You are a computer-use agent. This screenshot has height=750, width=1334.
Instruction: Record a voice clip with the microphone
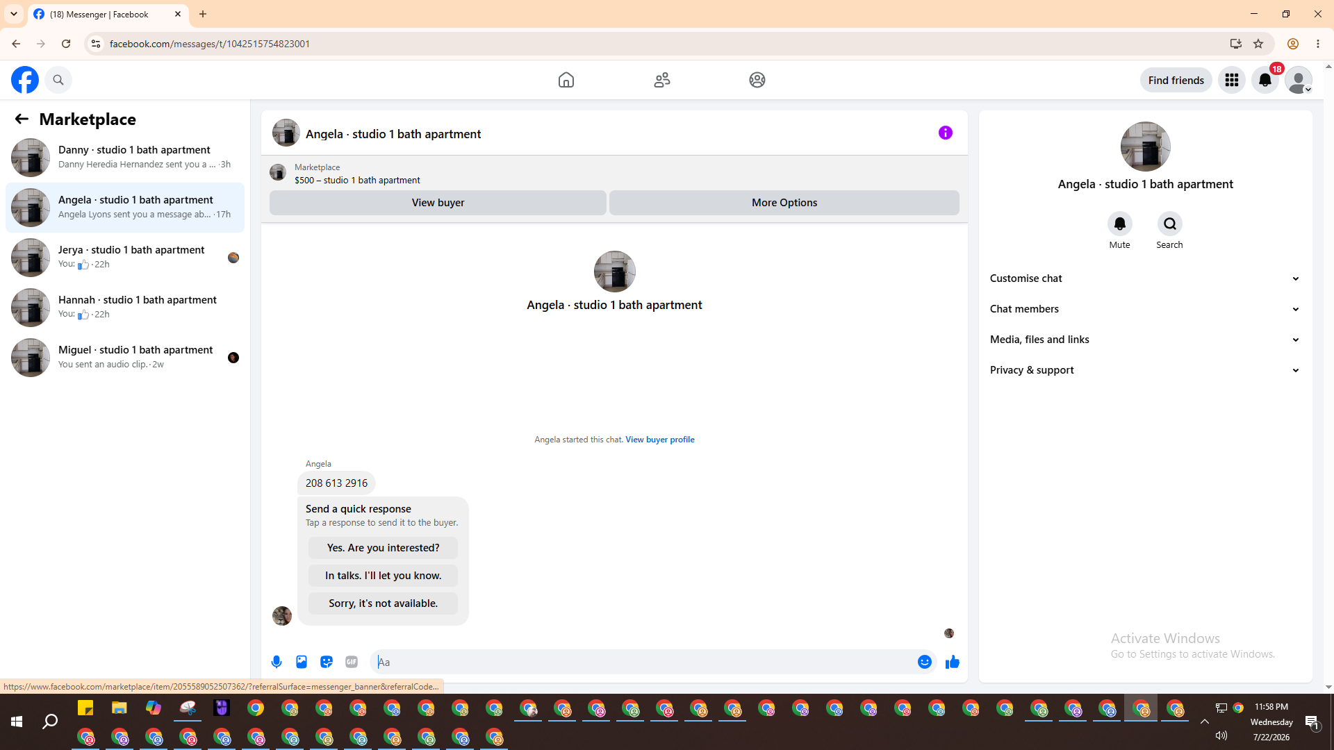coord(277,662)
